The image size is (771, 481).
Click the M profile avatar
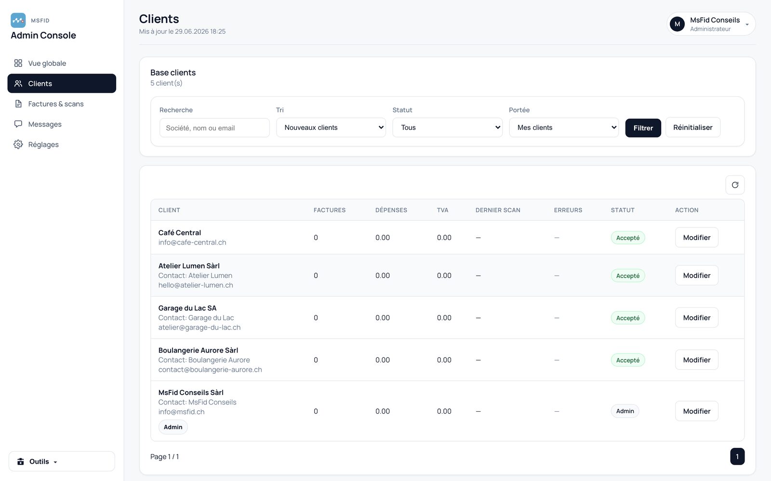(677, 24)
